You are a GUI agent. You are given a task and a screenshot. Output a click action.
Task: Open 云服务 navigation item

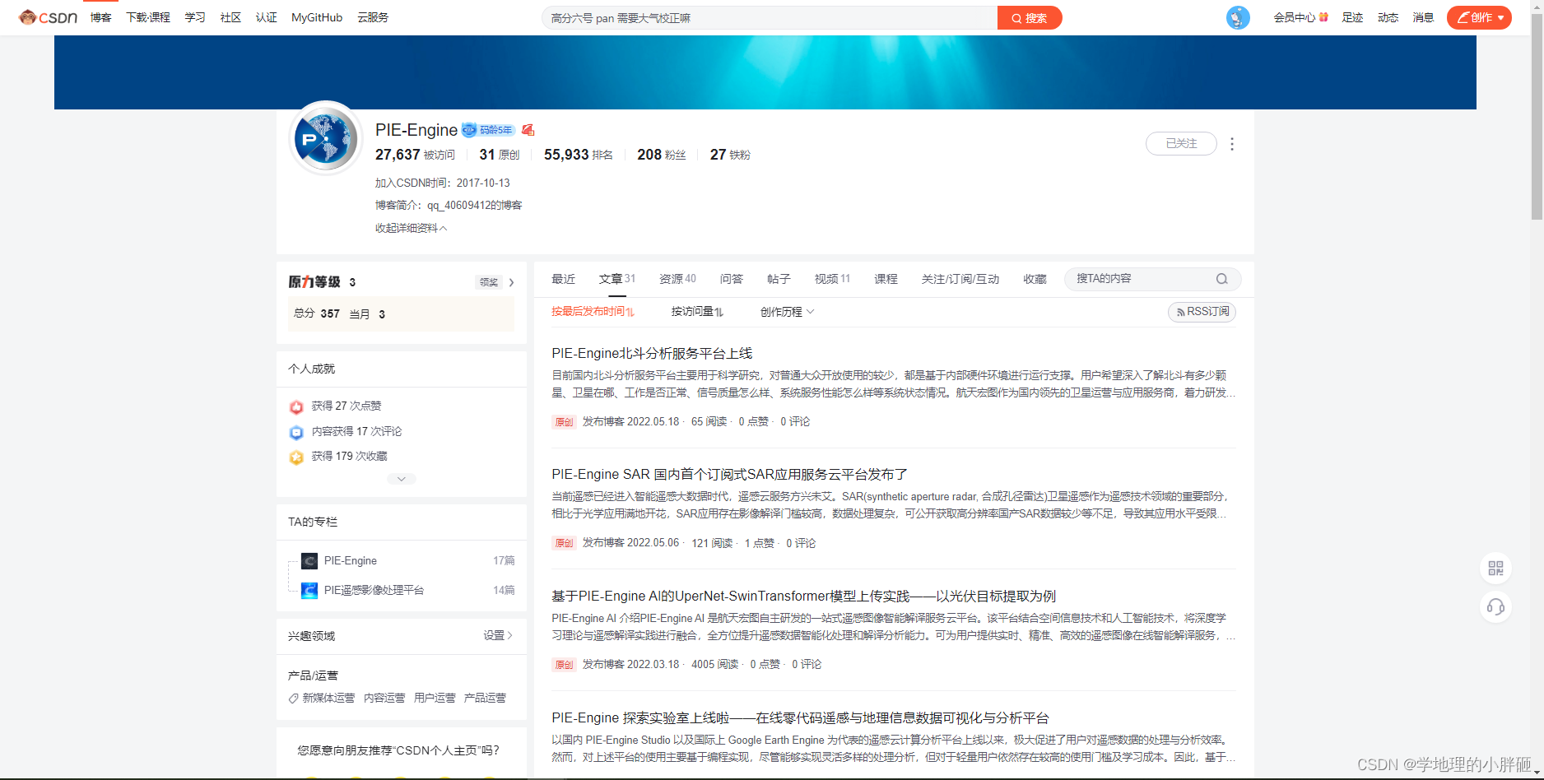(x=373, y=17)
